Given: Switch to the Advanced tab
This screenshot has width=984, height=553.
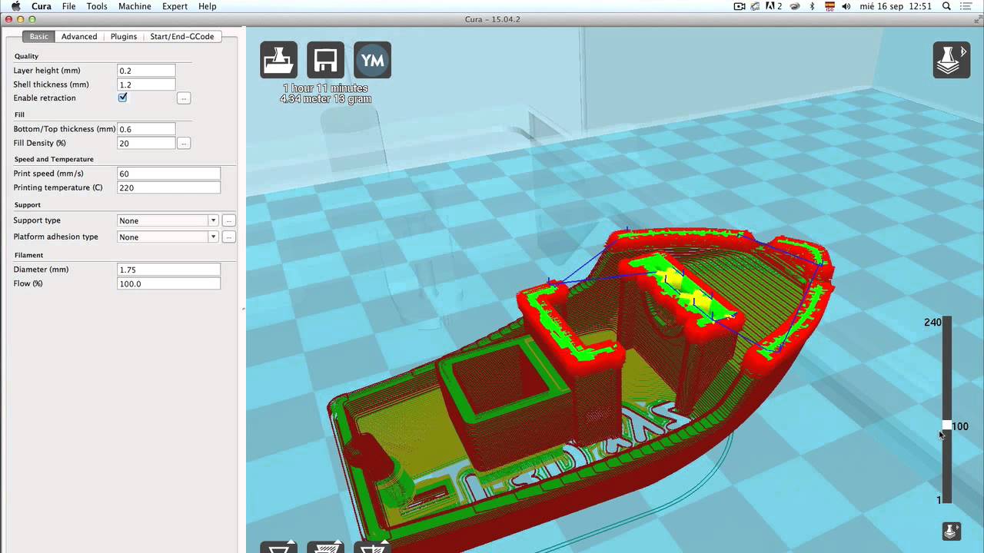Looking at the screenshot, I should 79,36.
